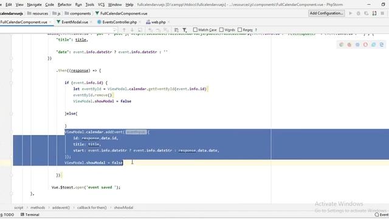Open code in Internet Explorer icon
This screenshot has height=219, width=389.
(x=373, y=44)
